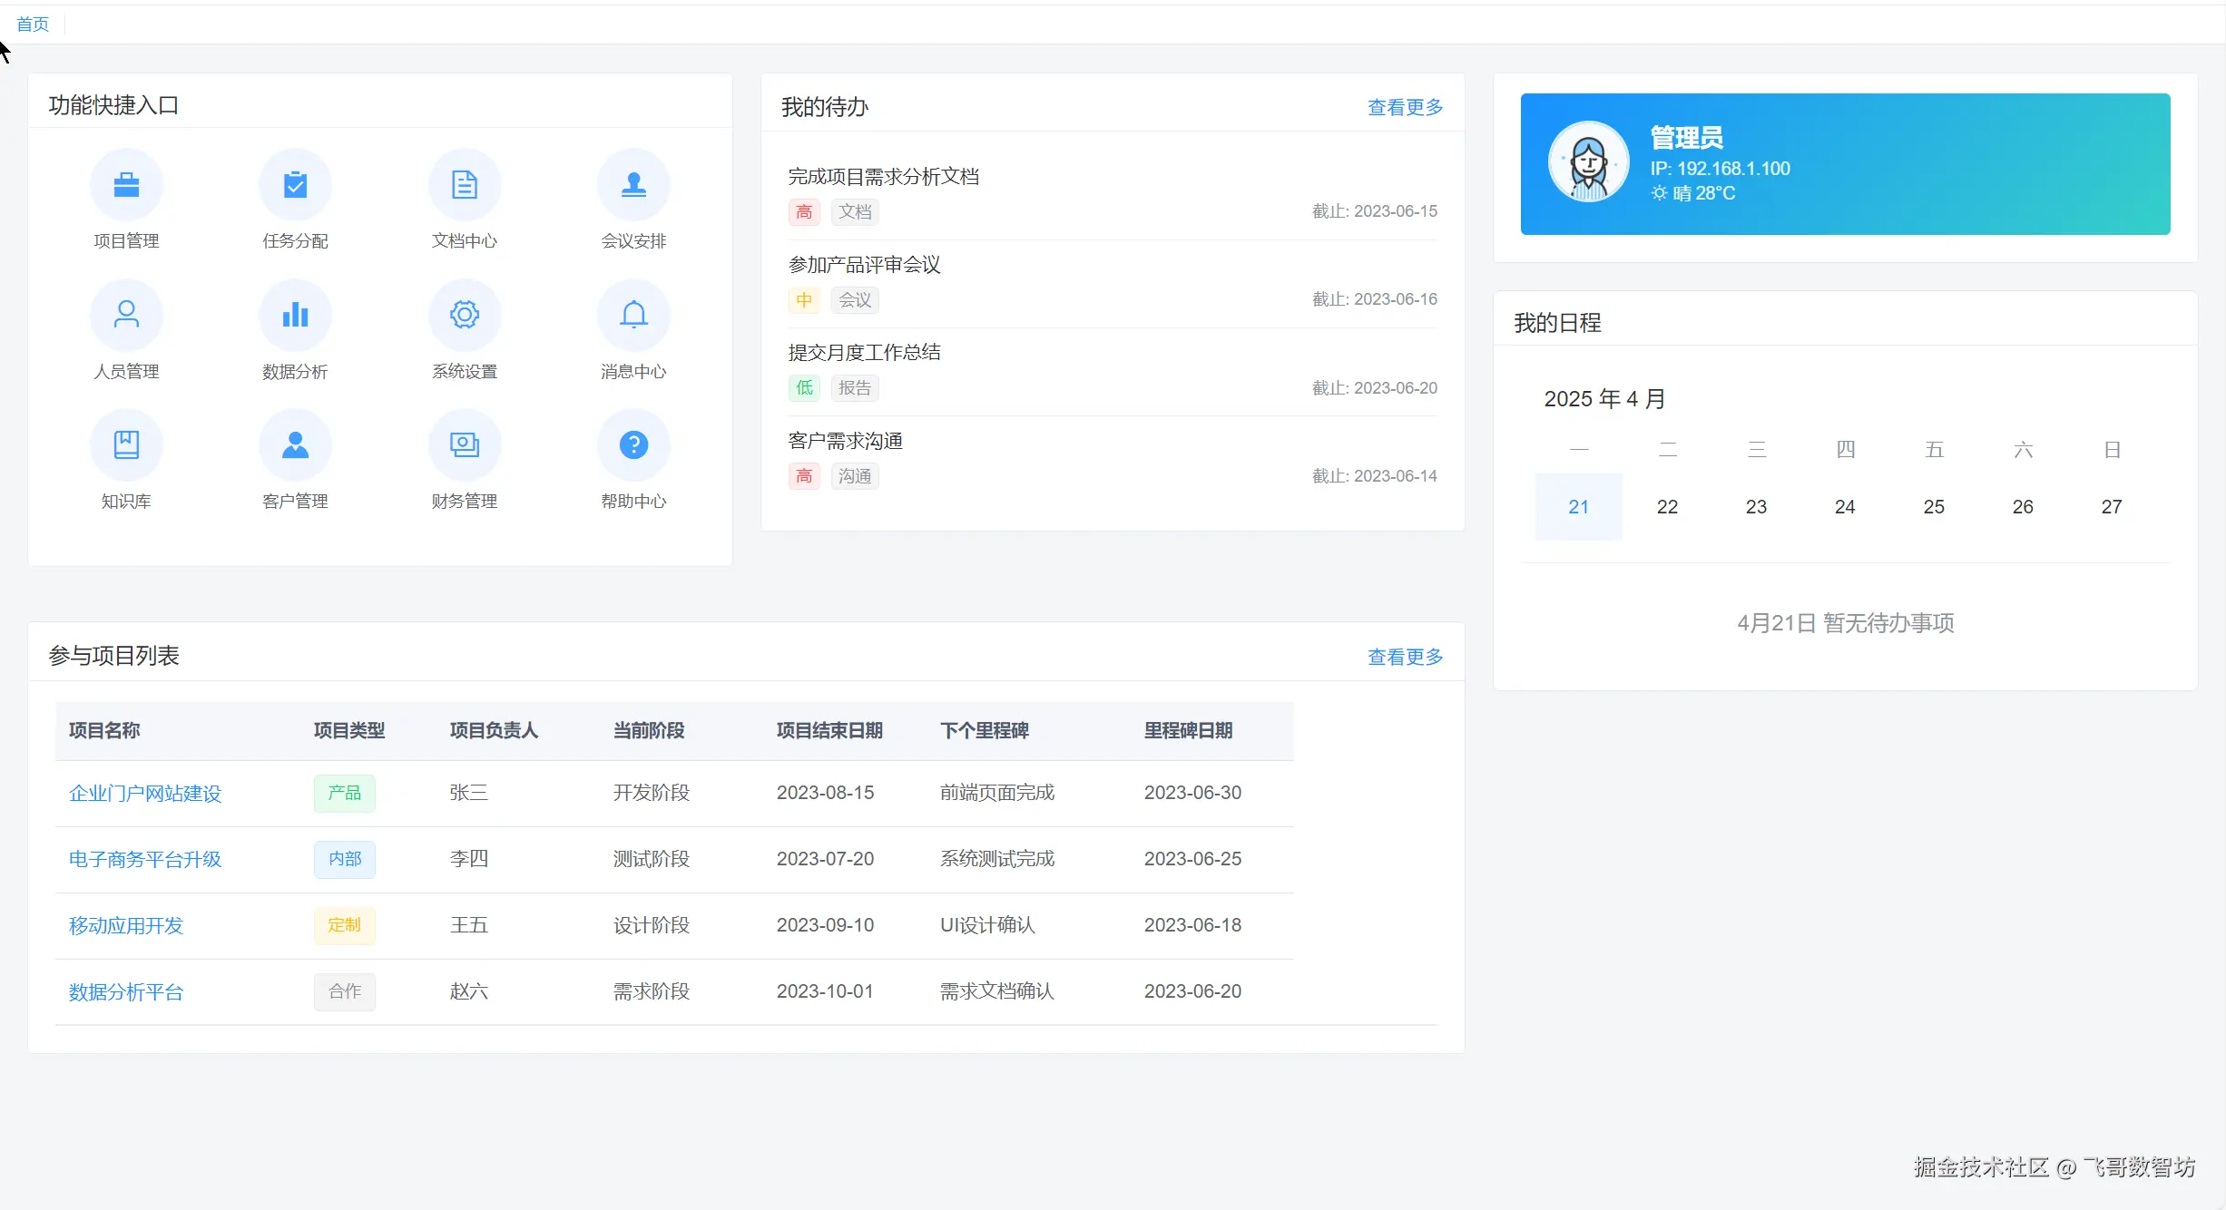This screenshot has width=2226, height=1210.
Task: Open the 系统设置 gear icon
Action: (x=465, y=315)
